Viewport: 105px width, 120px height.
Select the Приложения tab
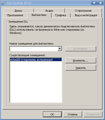[x=15, y=15]
